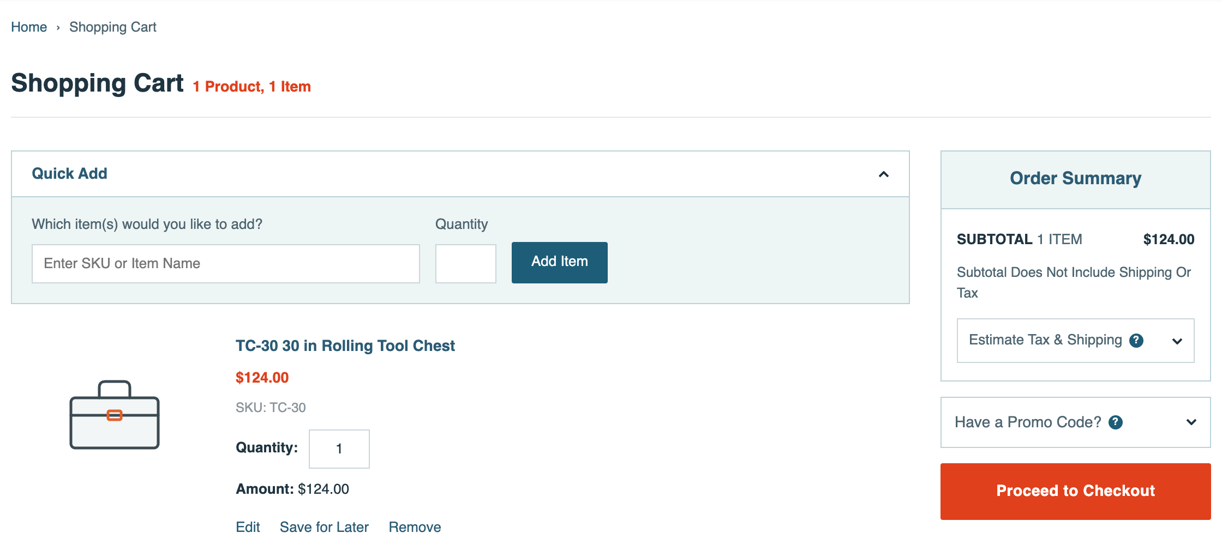This screenshot has height=545, width=1222.
Task: Click the Quick Add heading
Action: [x=69, y=173]
